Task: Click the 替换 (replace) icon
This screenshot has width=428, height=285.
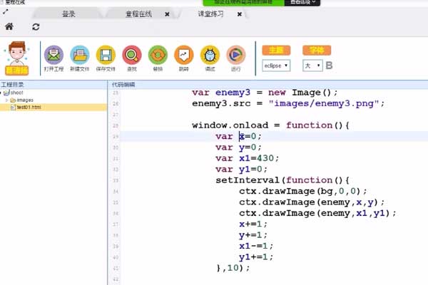Action: tap(158, 56)
